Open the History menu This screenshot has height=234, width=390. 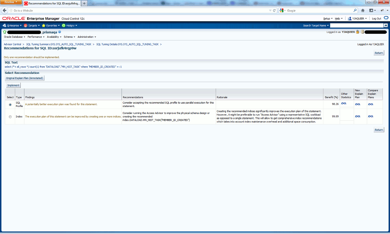(69, 26)
